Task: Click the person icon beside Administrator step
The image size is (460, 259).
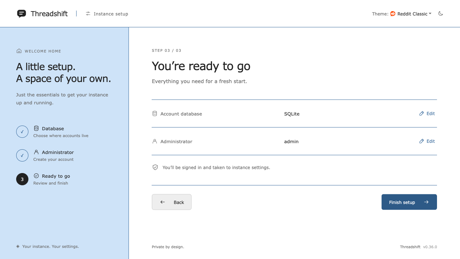Action: tap(36, 152)
